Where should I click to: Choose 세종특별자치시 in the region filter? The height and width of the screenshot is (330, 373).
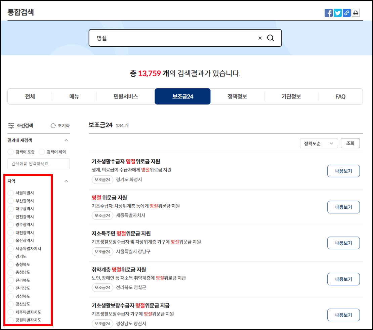point(10,248)
